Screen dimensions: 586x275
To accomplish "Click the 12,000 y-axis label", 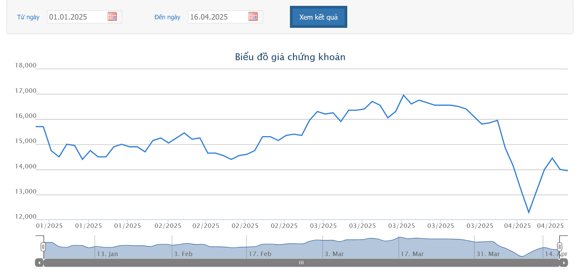I will [x=26, y=217].
